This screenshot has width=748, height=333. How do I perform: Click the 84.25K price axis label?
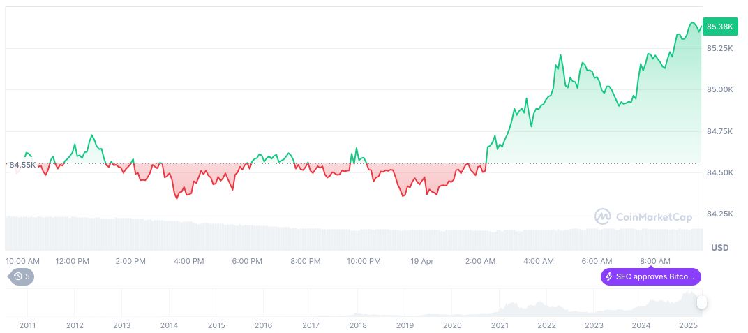point(719,214)
